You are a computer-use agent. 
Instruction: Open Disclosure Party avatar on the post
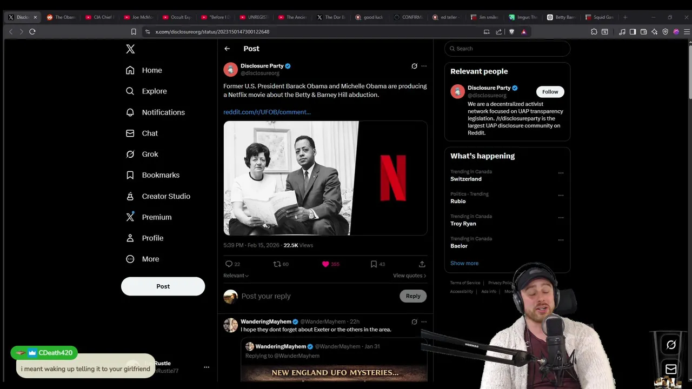click(x=231, y=69)
